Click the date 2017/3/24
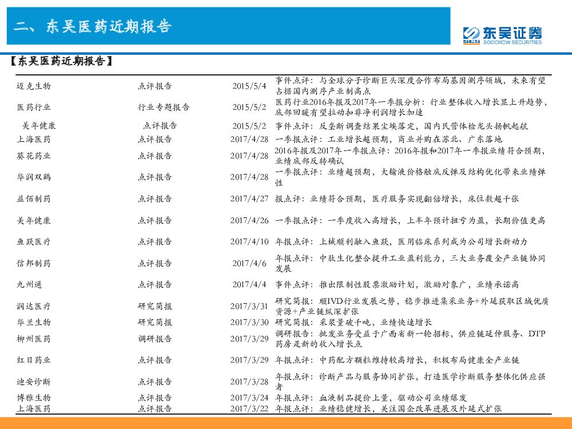The width and height of the screenshot is (572, 429). 249,398
